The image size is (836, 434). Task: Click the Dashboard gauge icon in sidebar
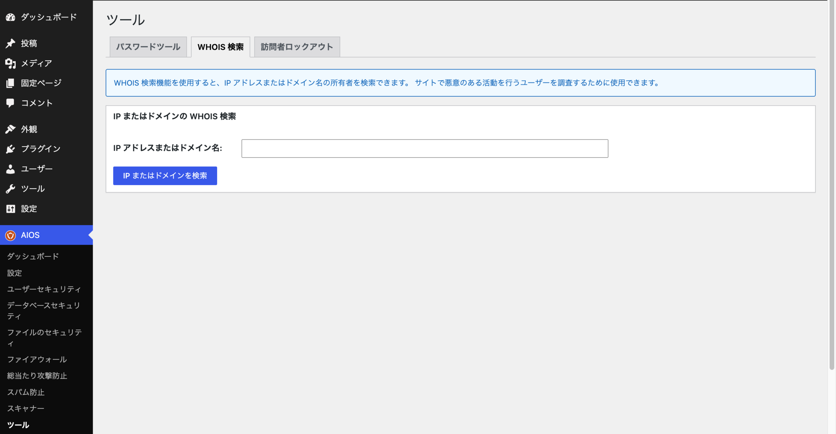tap(10, 17)
